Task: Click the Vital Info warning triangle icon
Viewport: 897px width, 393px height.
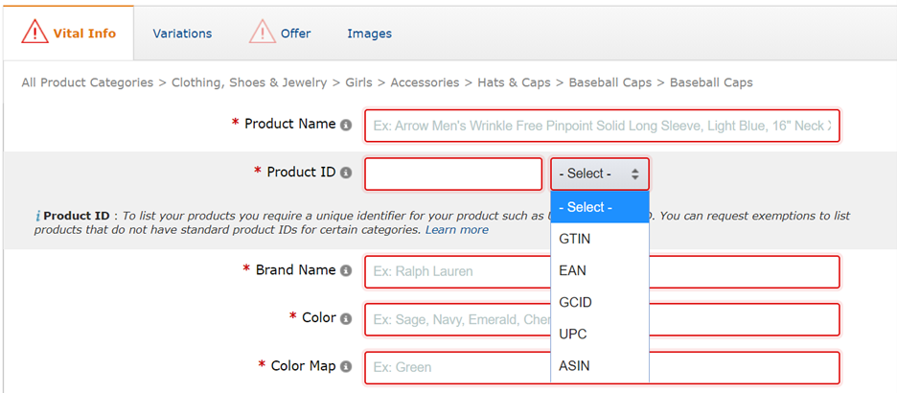Action: point(34,32)
